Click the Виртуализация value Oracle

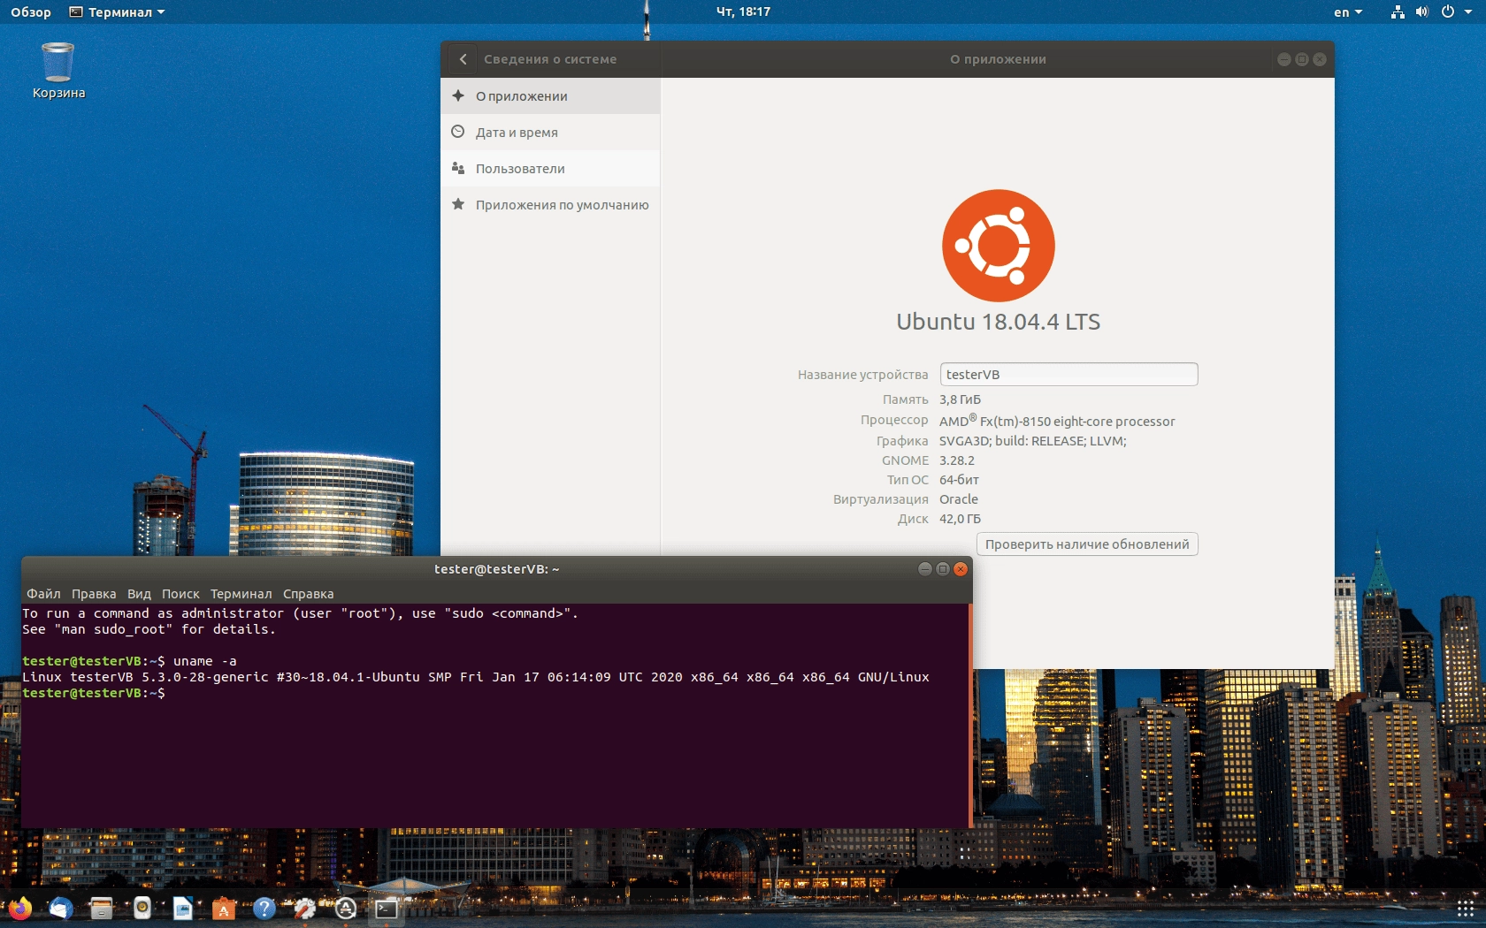coord(959,499)
